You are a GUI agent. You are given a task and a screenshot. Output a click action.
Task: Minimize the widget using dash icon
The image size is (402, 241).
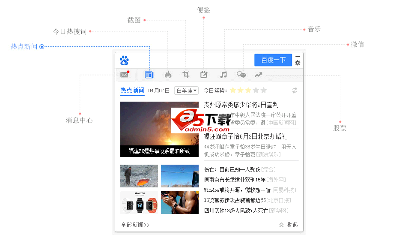click(298, 56)
